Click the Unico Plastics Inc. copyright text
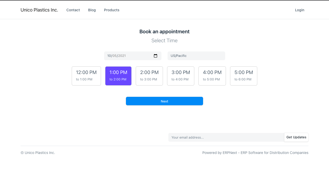 tap(38, 153)
